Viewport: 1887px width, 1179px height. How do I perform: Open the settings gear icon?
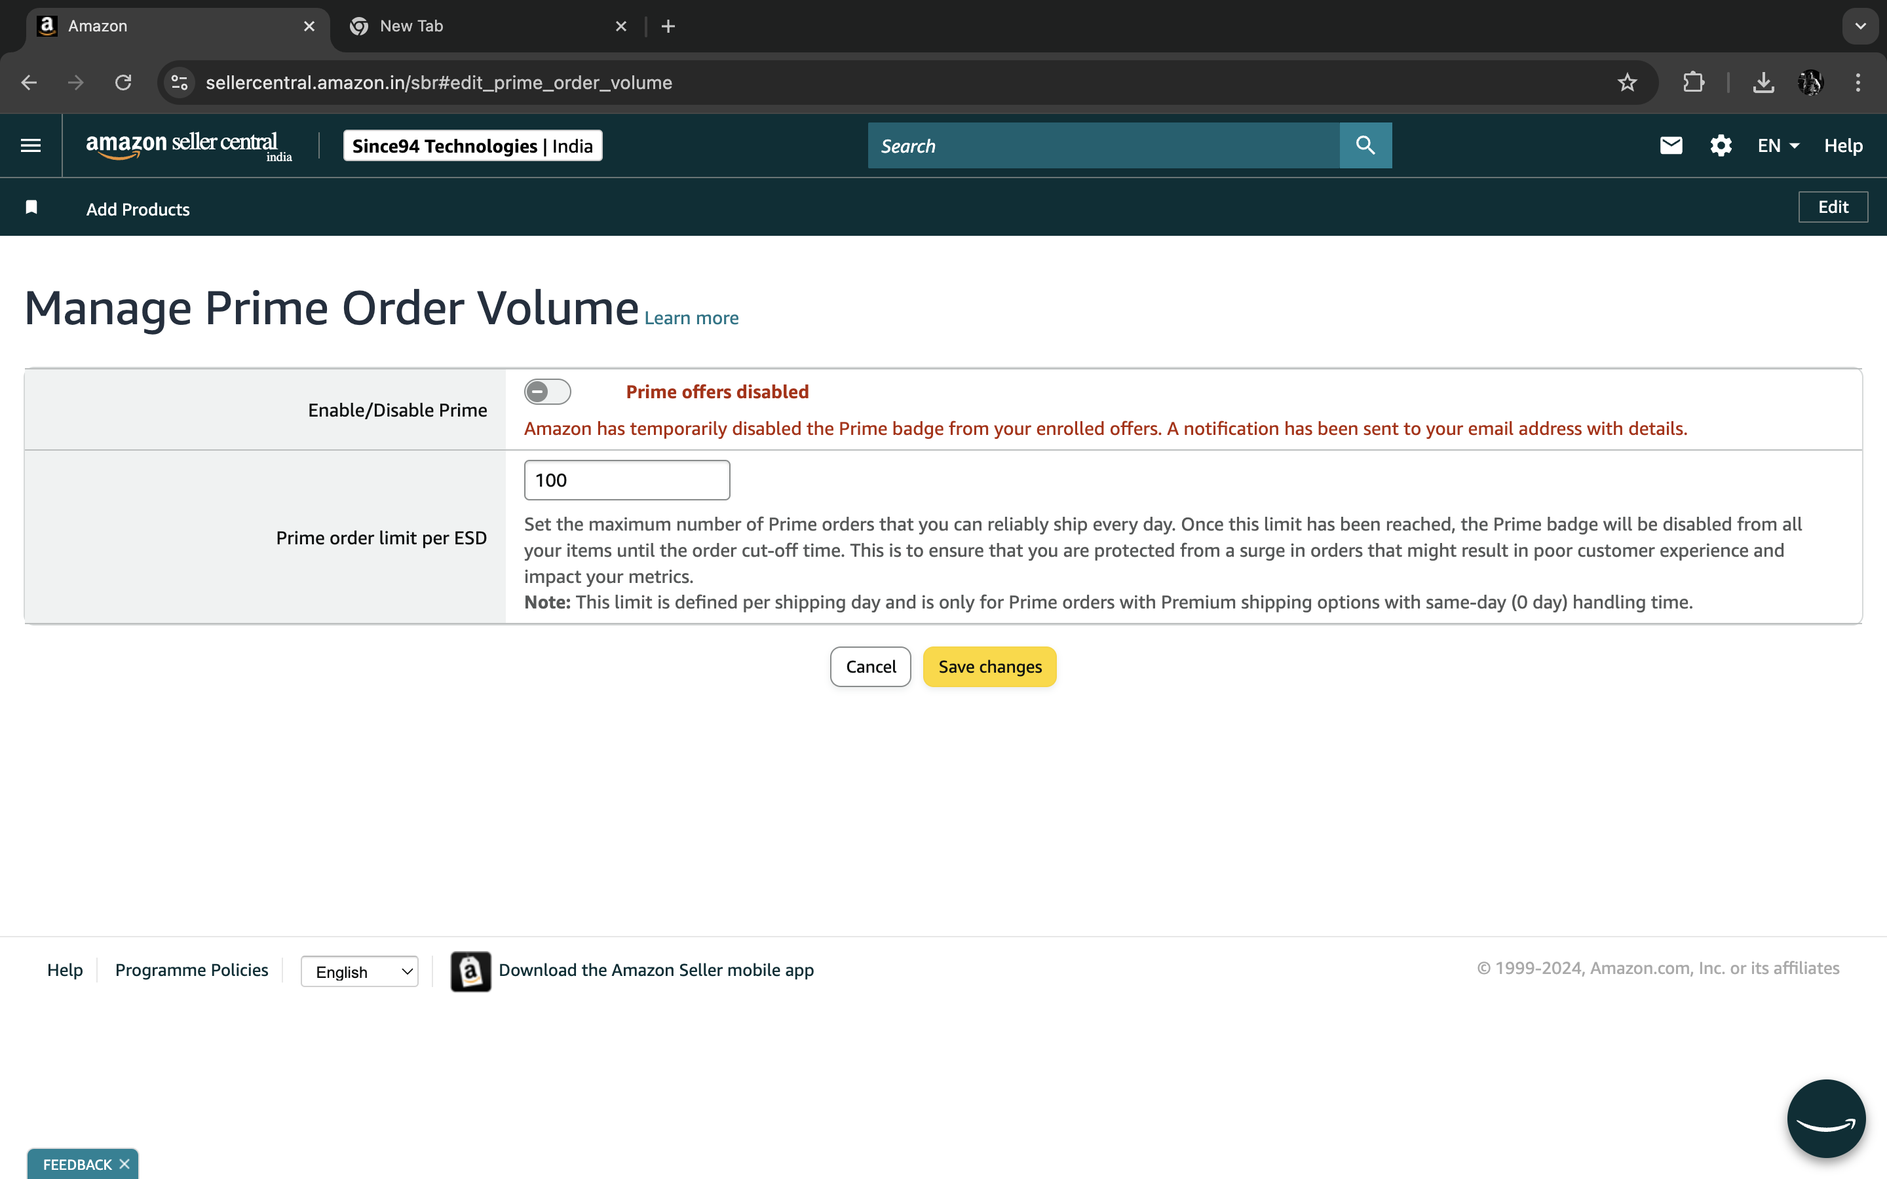pyautogui.click(x=1720, y=145)
